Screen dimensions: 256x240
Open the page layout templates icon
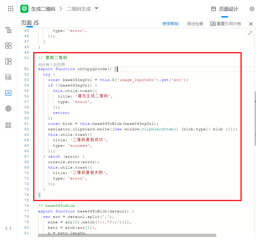click(8, 62)
